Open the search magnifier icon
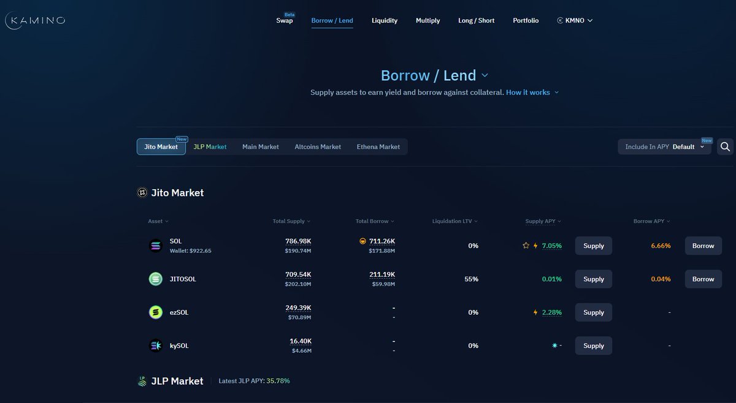Viewport: 736px width, 403px height. (725, 146)
